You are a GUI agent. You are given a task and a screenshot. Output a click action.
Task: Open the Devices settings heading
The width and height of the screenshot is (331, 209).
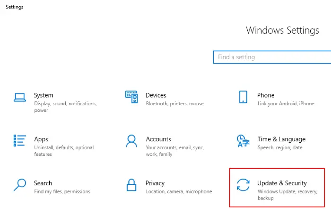click(x=156, y=95)
